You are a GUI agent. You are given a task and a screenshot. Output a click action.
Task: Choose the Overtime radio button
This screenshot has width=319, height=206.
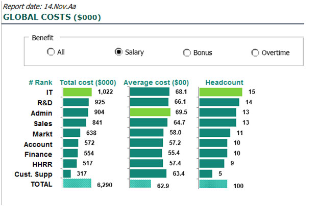pyautogui.click(x=255, y=53)
